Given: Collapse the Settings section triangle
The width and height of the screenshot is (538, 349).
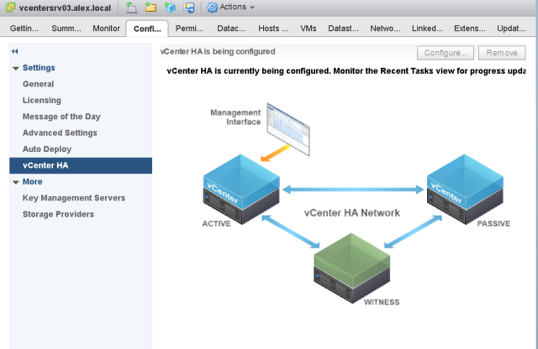Looking at the screenshot, I should (15, 68).
